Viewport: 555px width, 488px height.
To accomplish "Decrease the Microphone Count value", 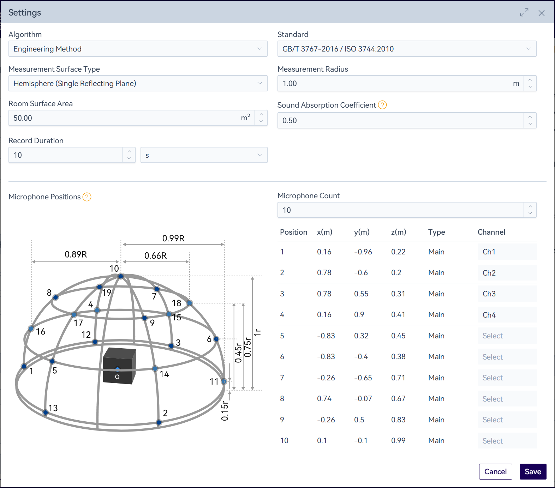I will coord(530,213).
